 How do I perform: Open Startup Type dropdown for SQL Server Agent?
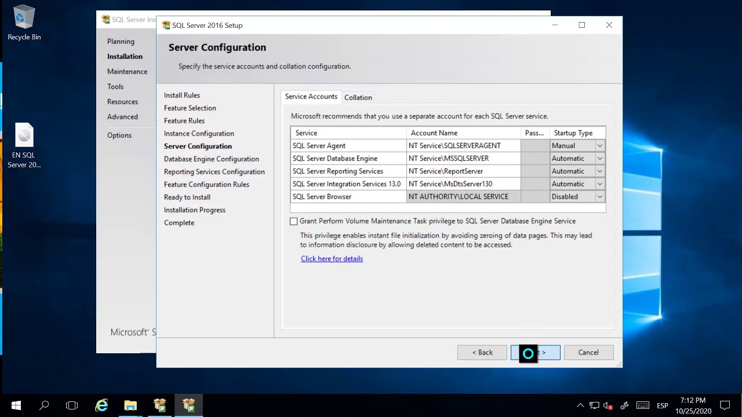click(600, 146)
